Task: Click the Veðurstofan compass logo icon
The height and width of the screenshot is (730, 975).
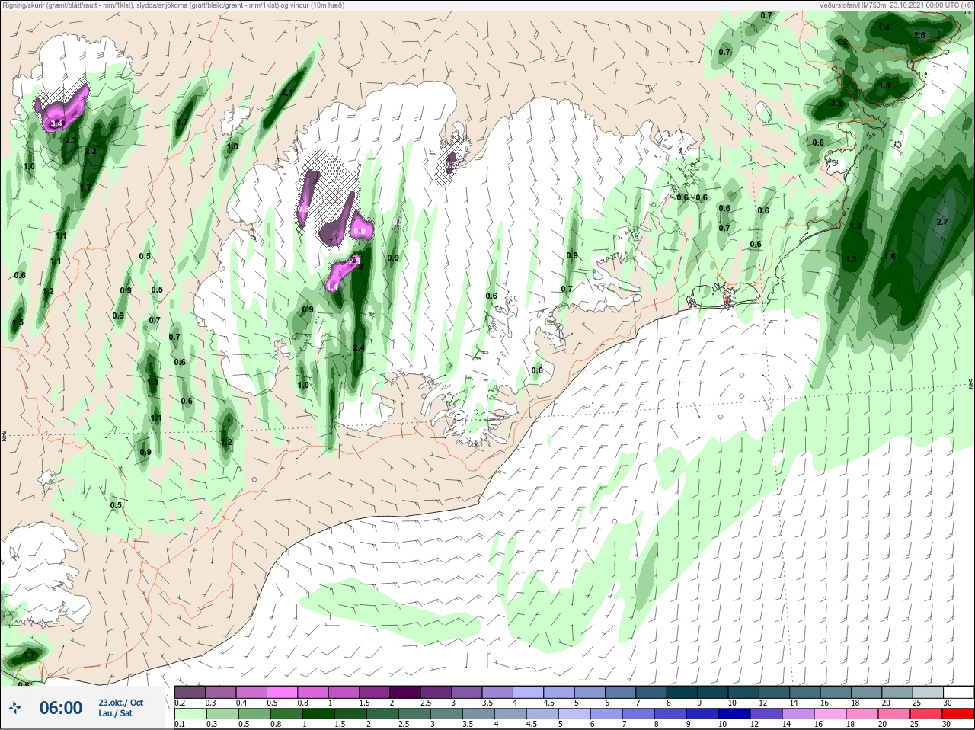Action: click(14, 708)
